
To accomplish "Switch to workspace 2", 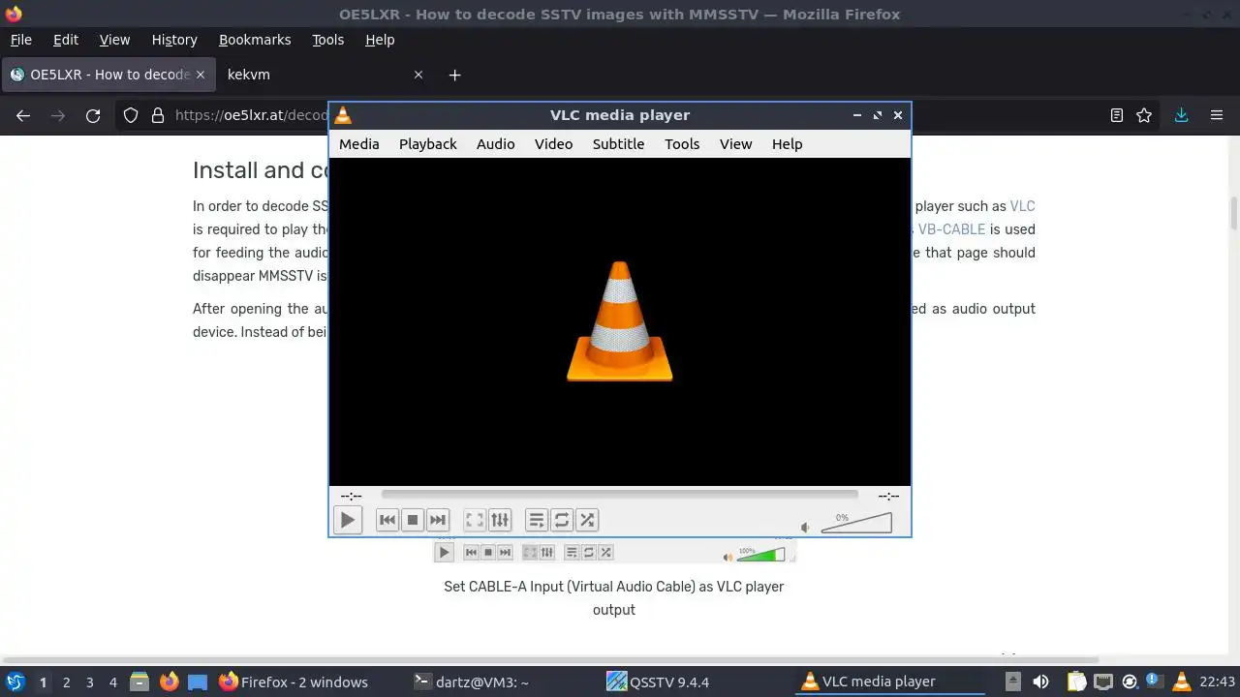I will (x=66, y=682).
